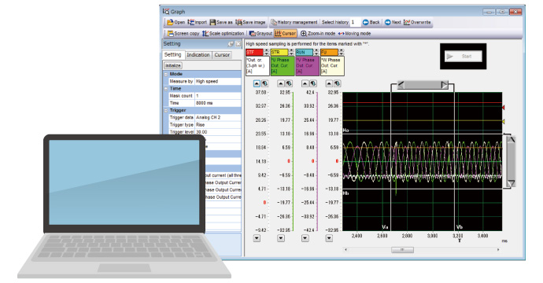Collapse the Mode section
Screen dimensions: 543x283
point(166,74)
